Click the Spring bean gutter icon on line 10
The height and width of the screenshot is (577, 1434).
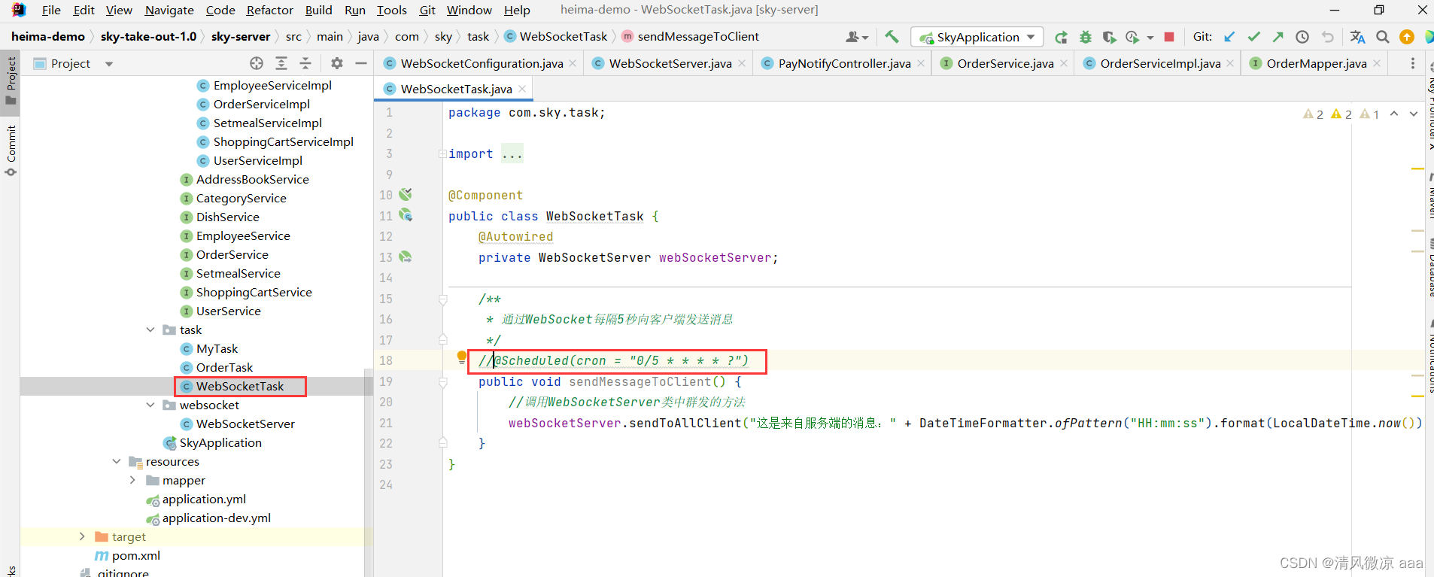pos(406,195)
